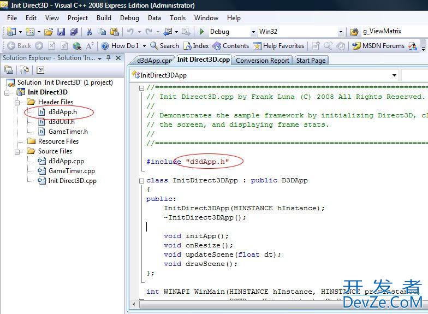Click the Save All icon
The height and width of the screenshot is (314, 428).
(73, 32)
